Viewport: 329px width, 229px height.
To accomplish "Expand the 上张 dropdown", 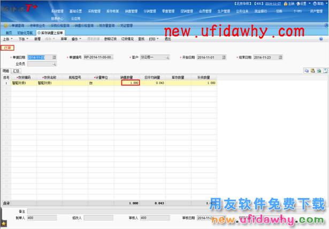I will click(12, 39).
